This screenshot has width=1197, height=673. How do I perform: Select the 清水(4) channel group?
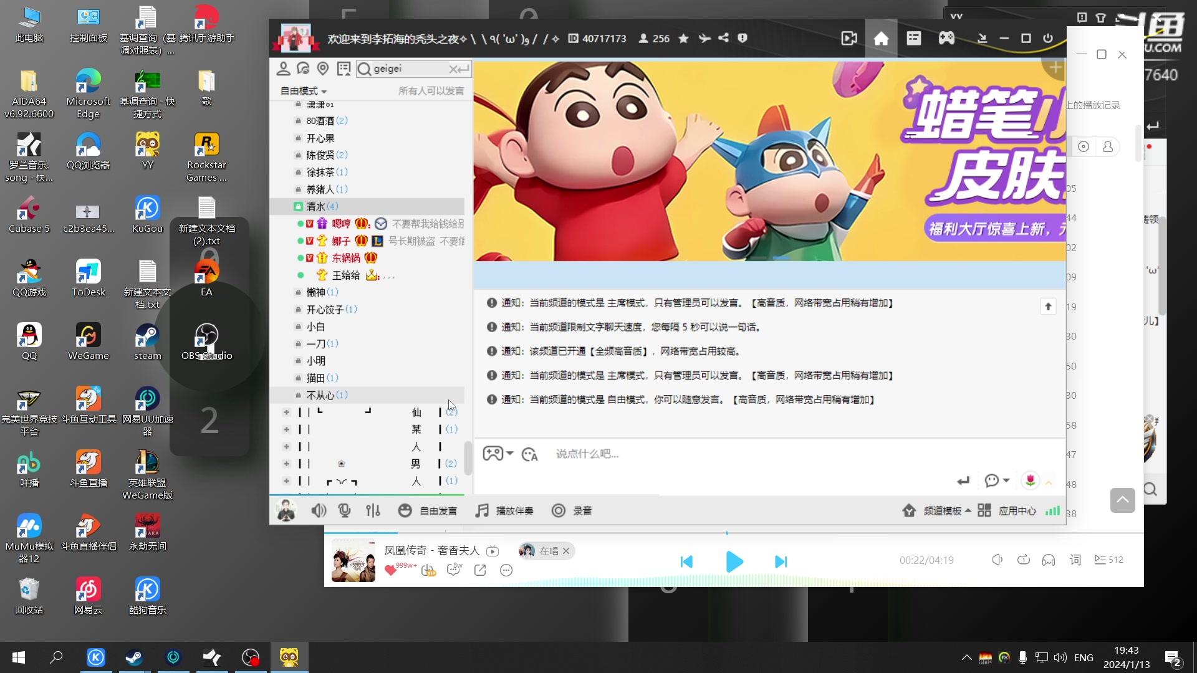click(x=322, y=206)
